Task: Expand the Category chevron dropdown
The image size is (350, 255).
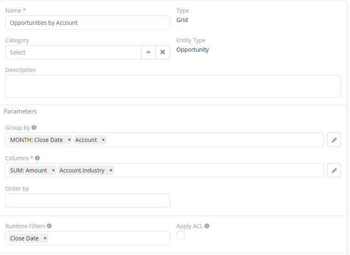Action: [148, 52]
